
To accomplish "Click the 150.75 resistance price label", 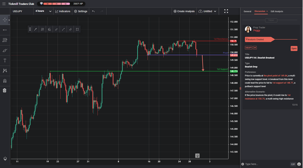I will coord(233,41).
